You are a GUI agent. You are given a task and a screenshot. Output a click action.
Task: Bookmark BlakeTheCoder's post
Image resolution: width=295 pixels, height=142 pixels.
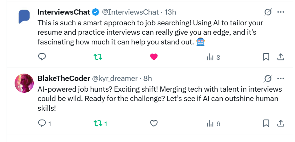pyautogui.click(x=266, y=123)
